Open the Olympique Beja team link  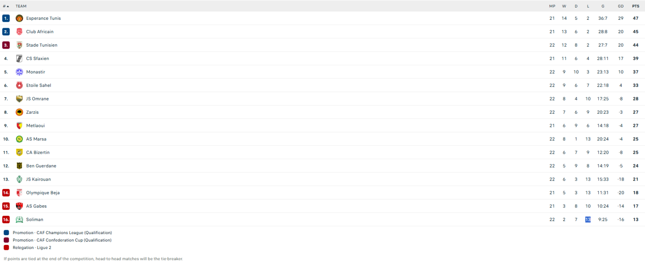pyautogui.click(x=43, y=193)
